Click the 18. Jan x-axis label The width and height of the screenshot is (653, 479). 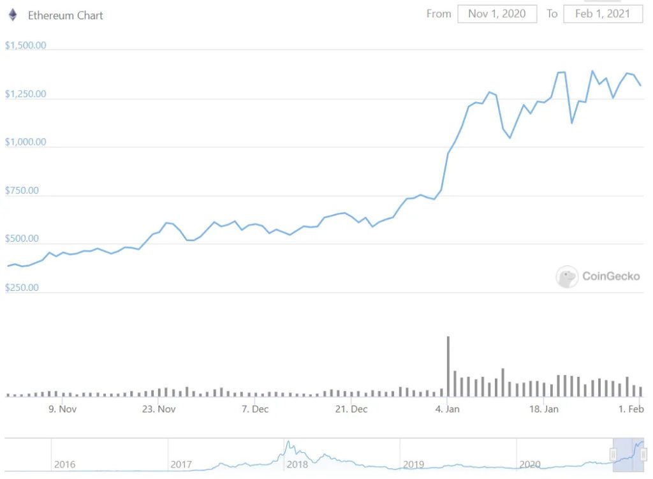(x=543, y=409)
